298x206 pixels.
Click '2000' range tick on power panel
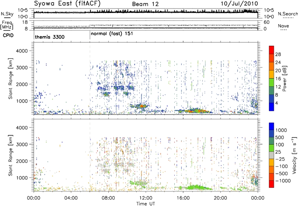[22, 84]
